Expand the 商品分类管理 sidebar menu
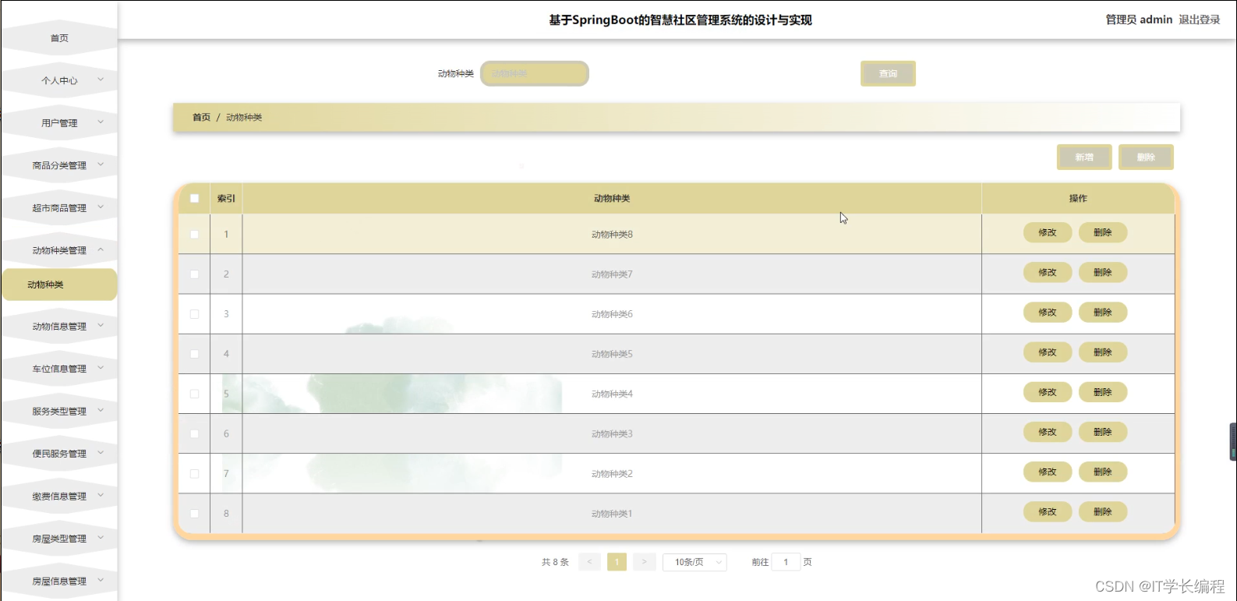The width and height of the screenshot is (1237, 601). pos(59,165)
